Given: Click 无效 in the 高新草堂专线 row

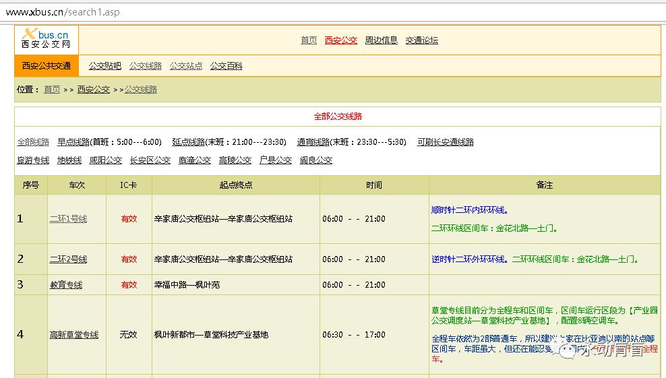Looking at the screenshot, I should pyautogui.click(x=128, y=335).
